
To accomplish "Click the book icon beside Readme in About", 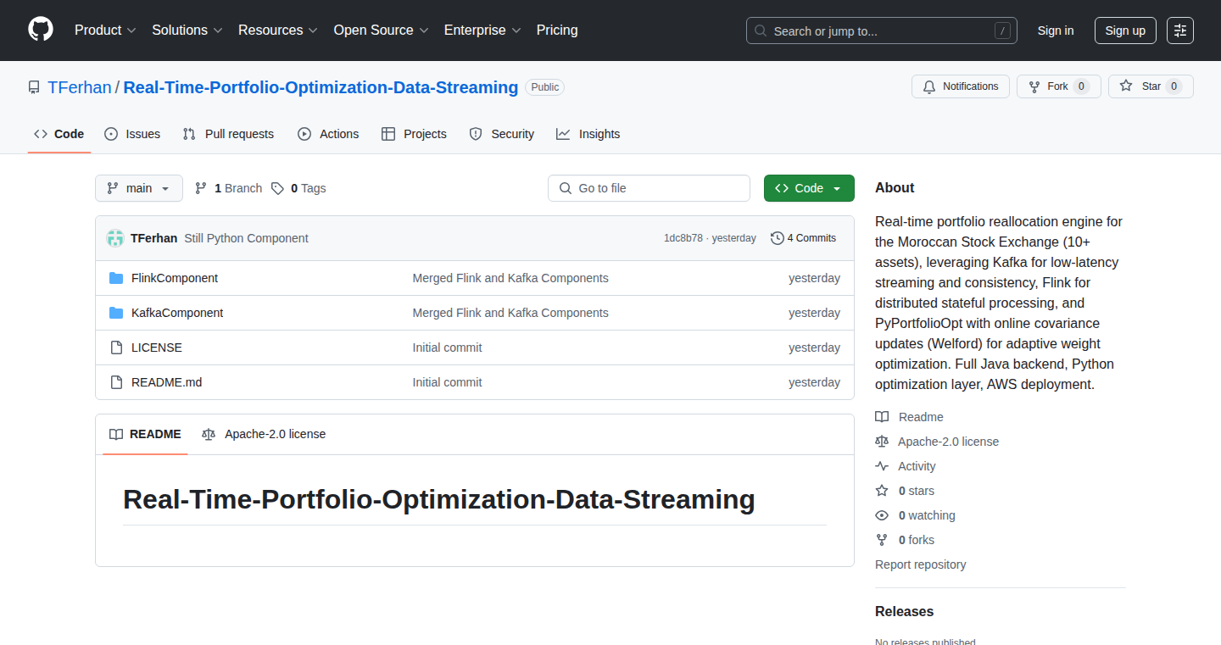I will (x=882, y=417).
